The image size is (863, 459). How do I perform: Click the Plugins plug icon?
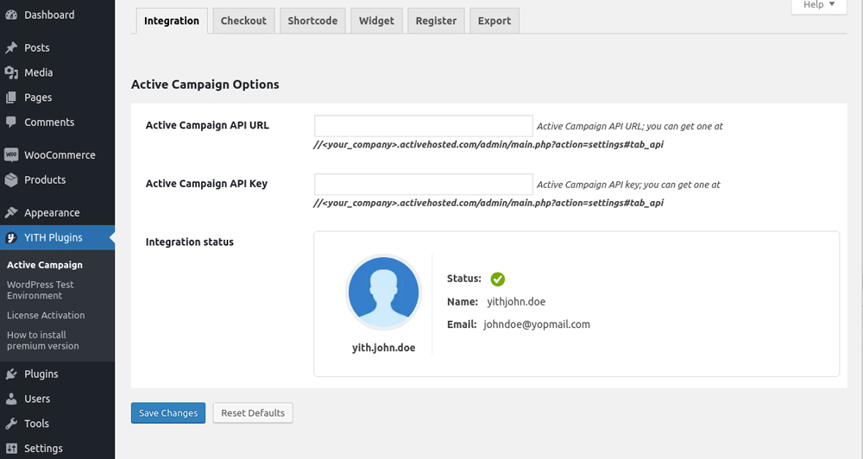[x=11, y=374]
